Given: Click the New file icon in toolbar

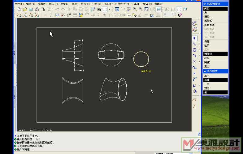Looking at the screenshot, I should pyautogui.click(x=19, y=10).
